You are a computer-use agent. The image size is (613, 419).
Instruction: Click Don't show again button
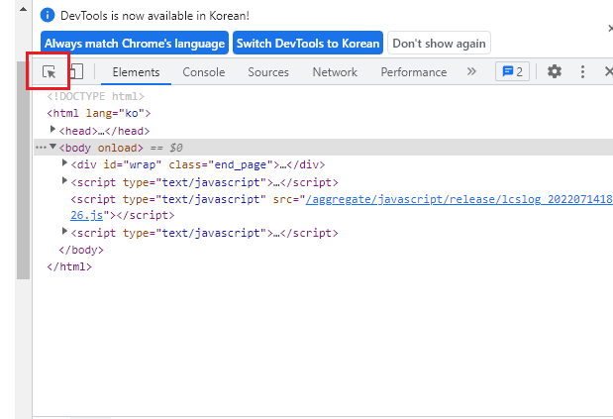tap(439, 43)
